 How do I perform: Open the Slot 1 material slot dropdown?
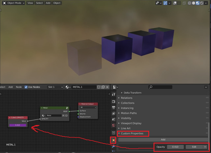coord(55,87)
